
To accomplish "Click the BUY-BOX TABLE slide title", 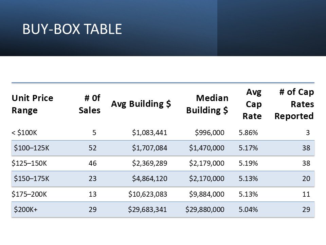I will 72,29.
